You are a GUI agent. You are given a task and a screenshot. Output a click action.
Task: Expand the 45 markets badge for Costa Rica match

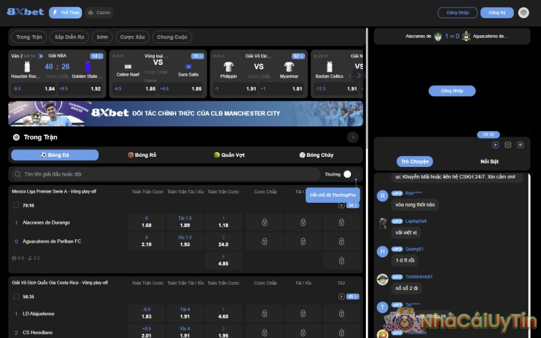352,296
